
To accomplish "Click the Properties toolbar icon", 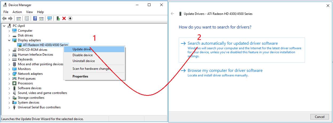I will [x=27, y=18].
